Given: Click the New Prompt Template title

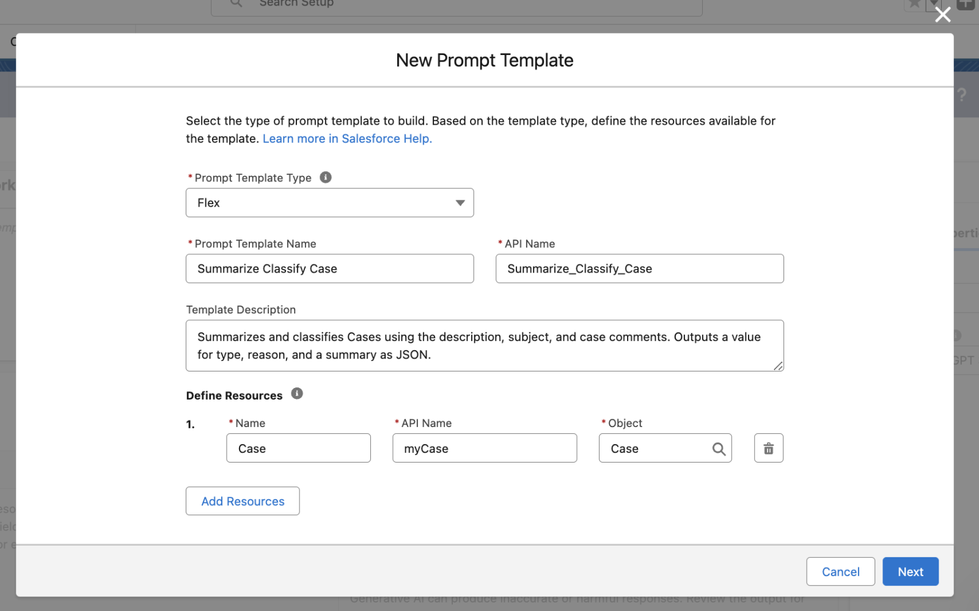Looking at the screenshot, I should 485,60.
